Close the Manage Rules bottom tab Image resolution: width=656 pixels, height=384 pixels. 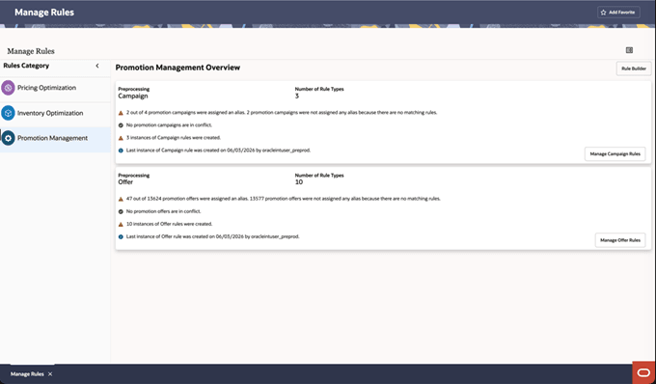tap(50, 374)
